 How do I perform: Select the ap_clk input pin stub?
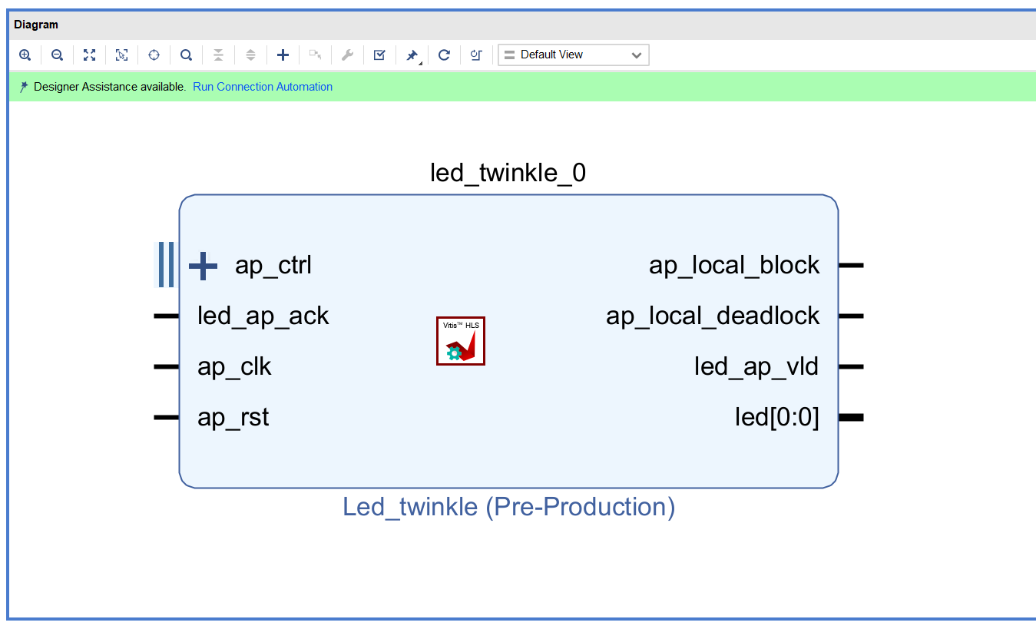click(167, 366)
